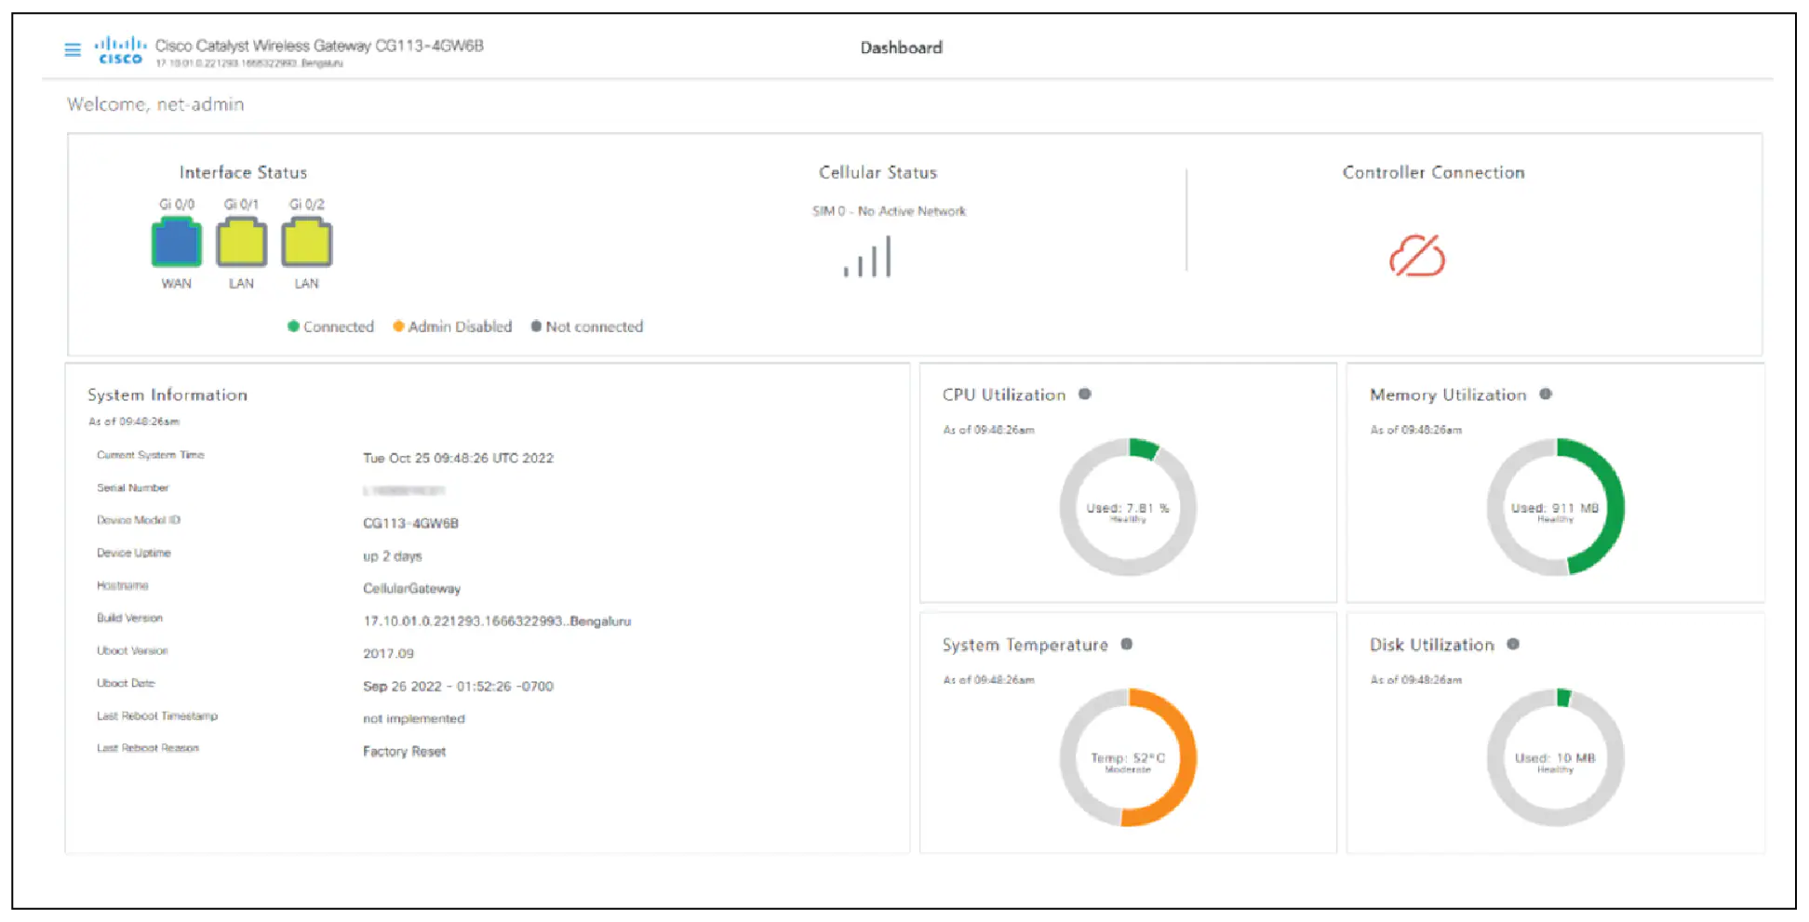Click the memory usage donut chart
This screenshot has width=1809, height=922.
pyautogui.click(x=1555, y=507)
